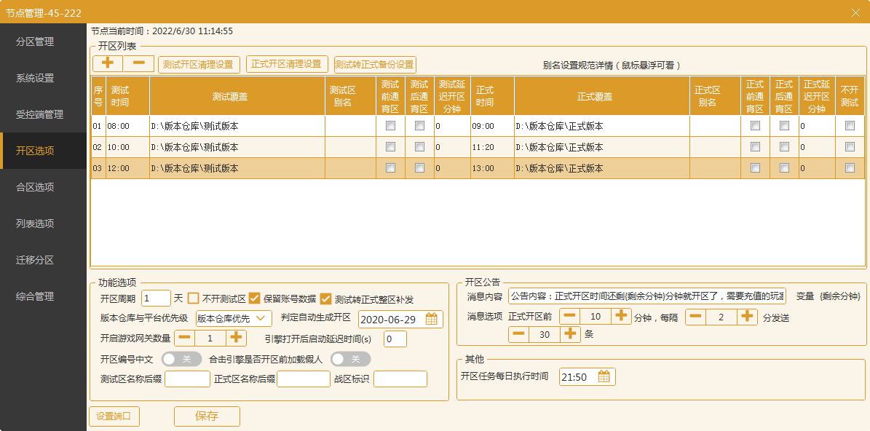Click the minus icon to remove a zone row
Viewport: 870px width, 431px height.
click(x=139, y=63)
